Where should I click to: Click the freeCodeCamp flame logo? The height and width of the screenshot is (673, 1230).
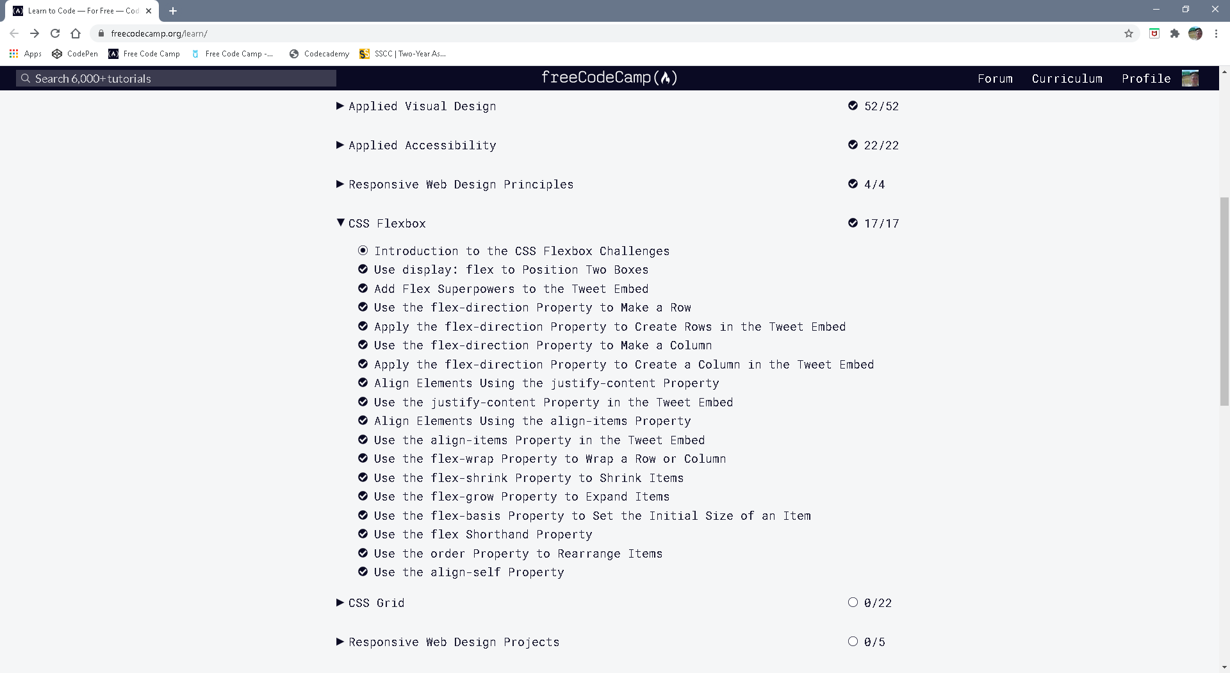[x=666, y=78]
